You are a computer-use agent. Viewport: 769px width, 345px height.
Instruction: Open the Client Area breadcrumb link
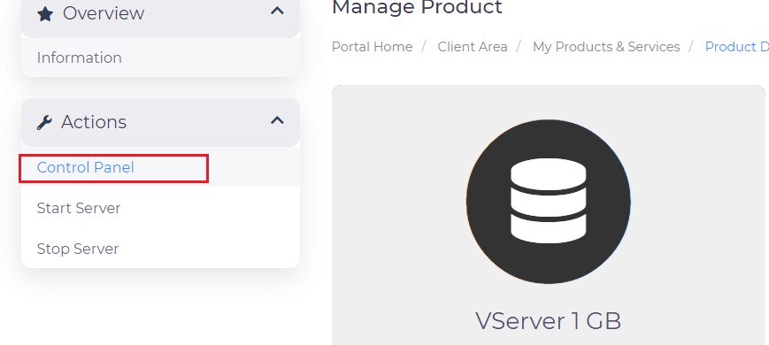tap(473, 47)
